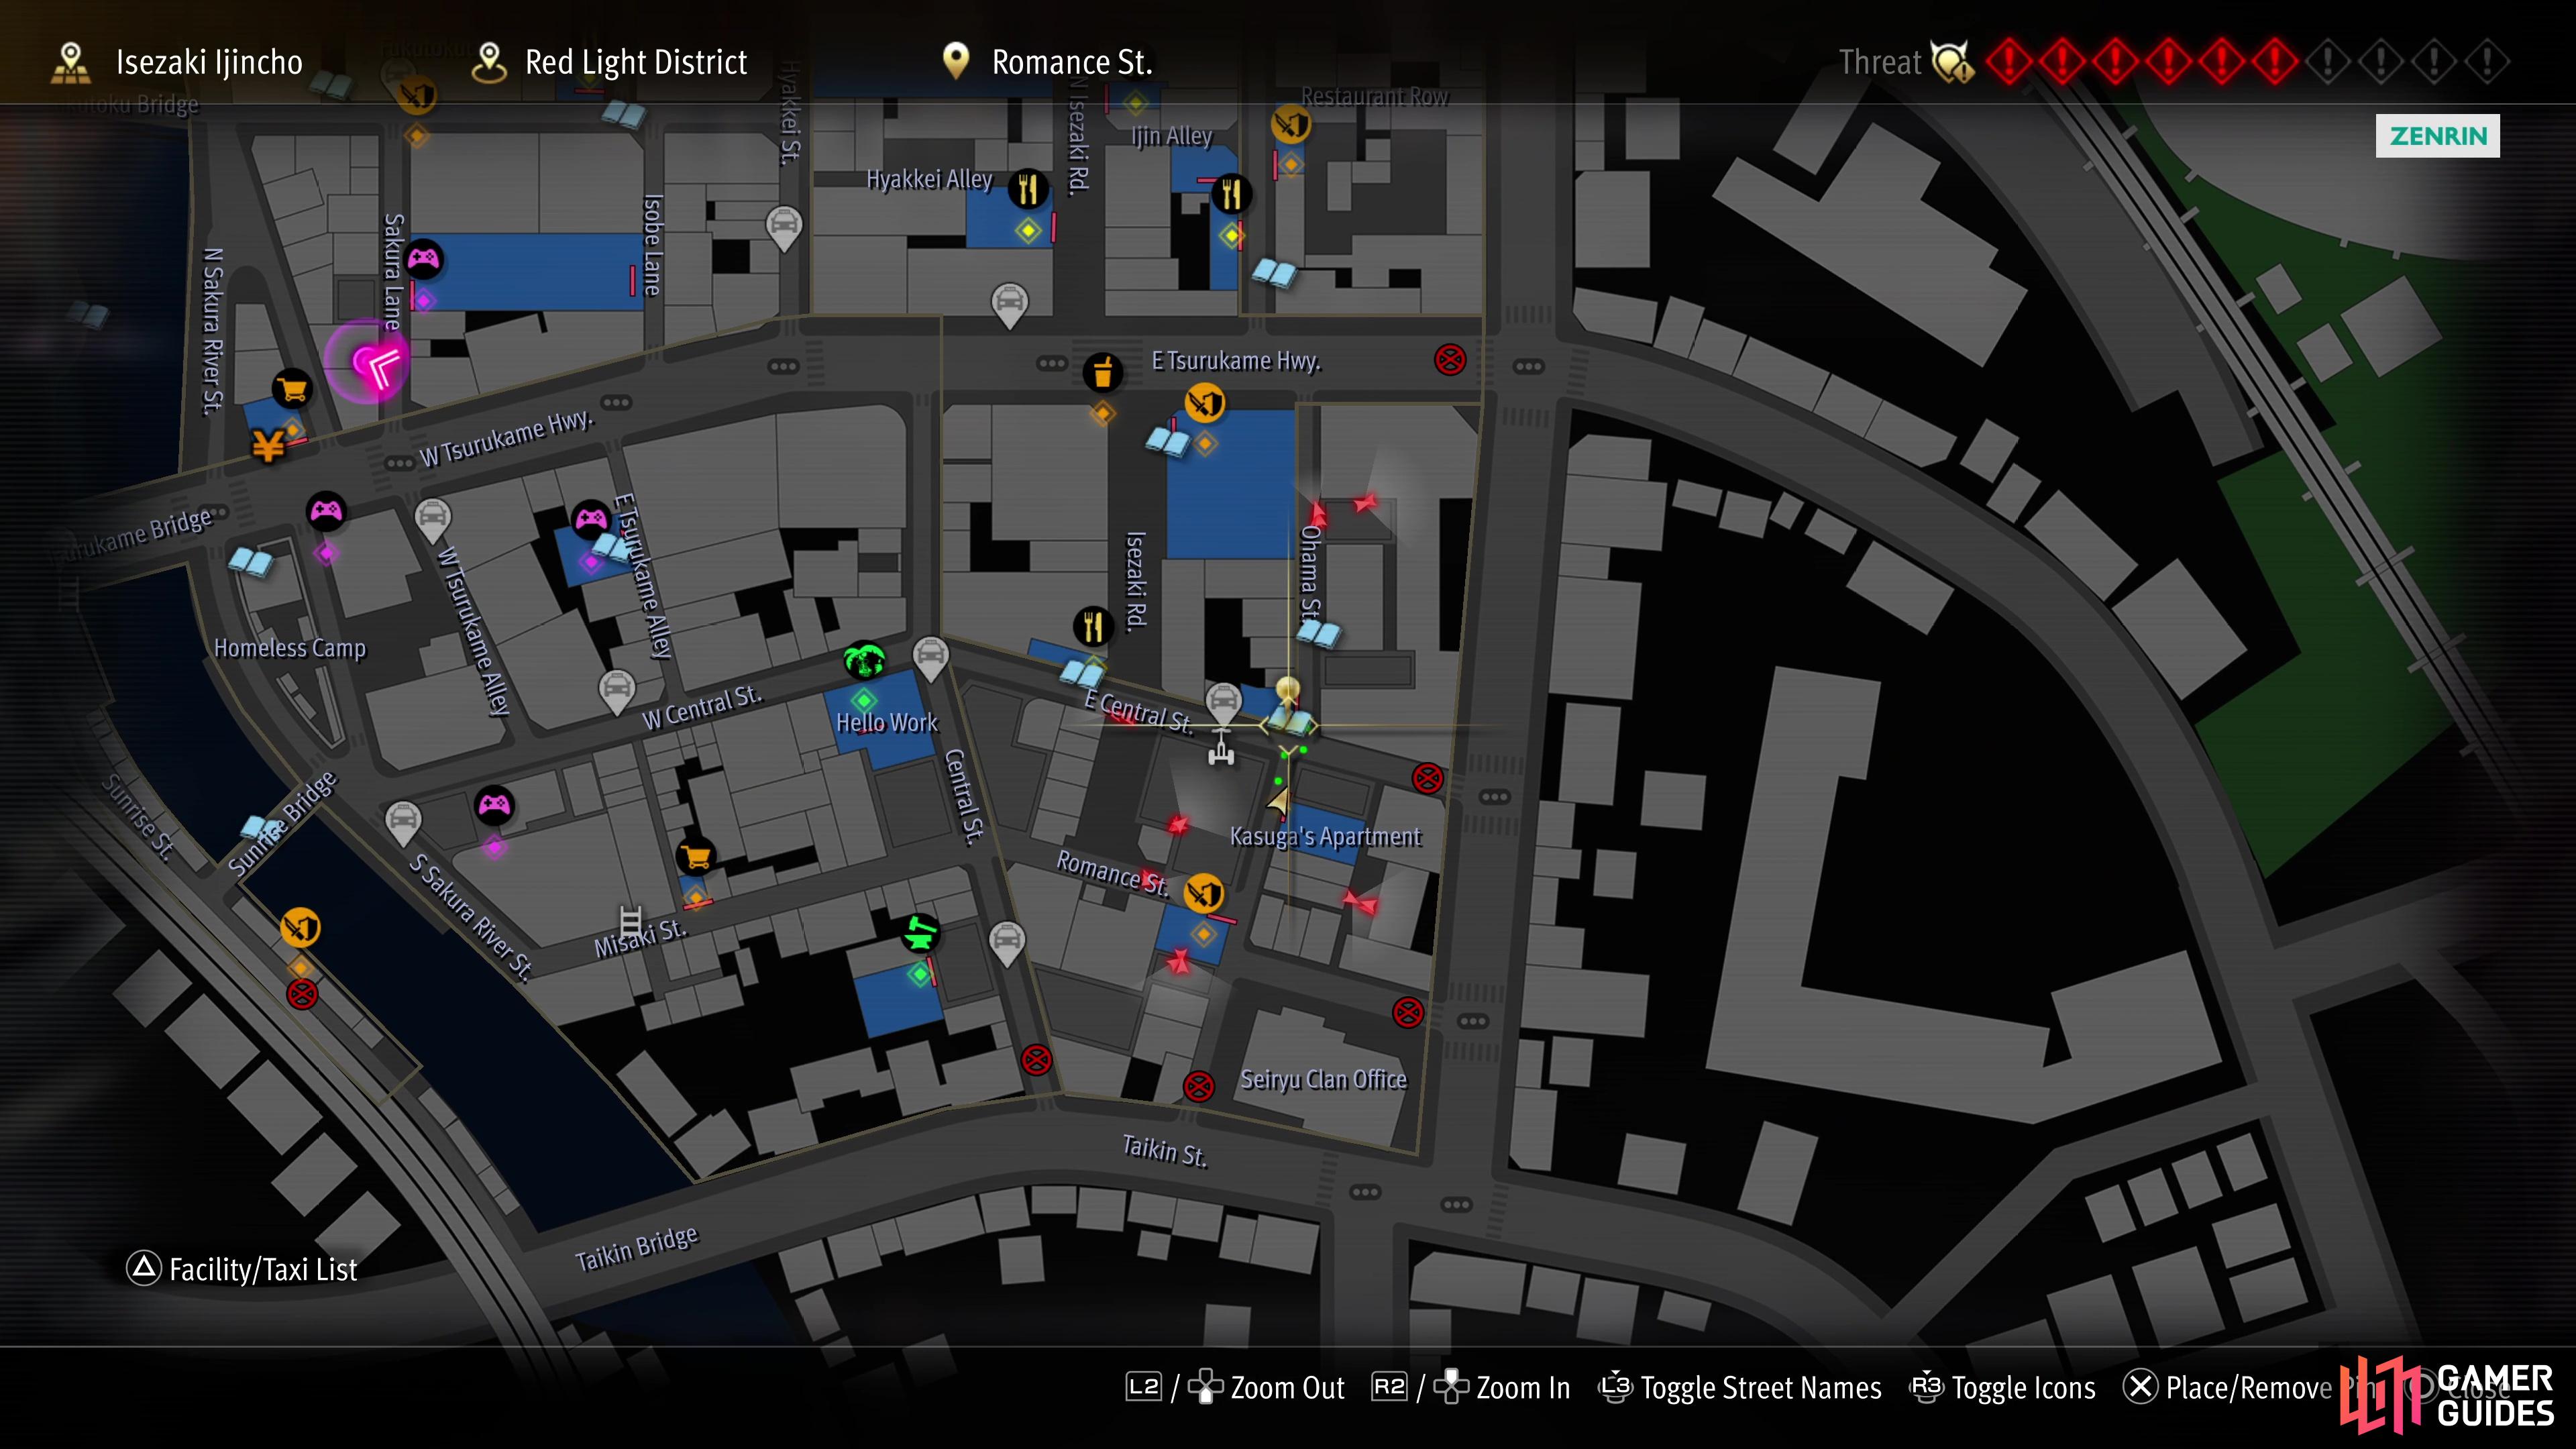Click the map cursor pin on E Central St.
Screen dimensions: 2576x1449
(1288, 692)
